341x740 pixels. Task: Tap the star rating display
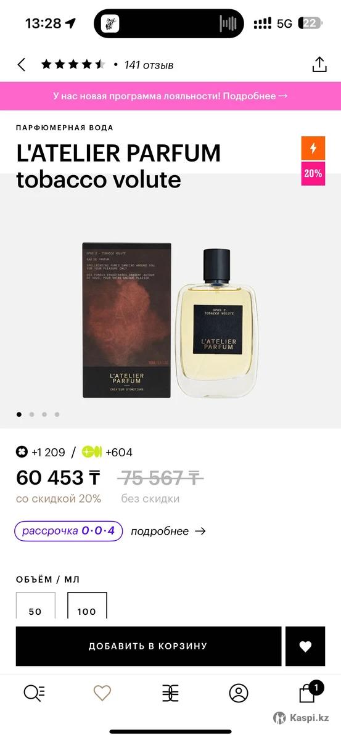coord(73,64)
